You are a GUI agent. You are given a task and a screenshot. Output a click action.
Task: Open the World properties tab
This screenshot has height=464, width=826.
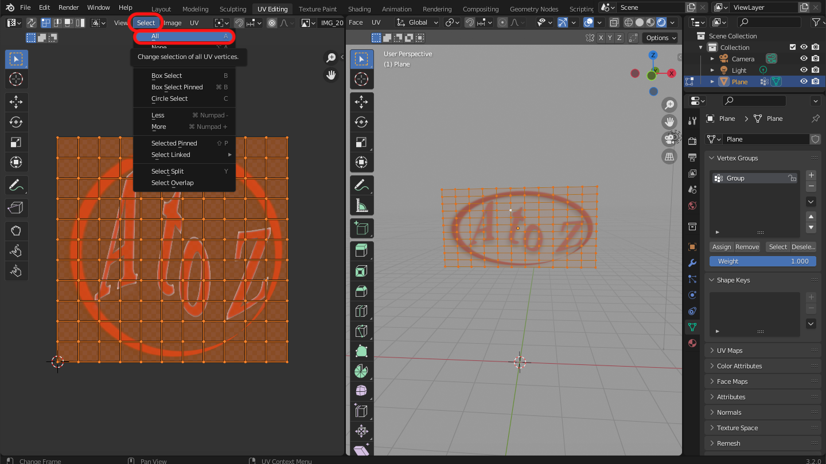click(x=692, y=206)
